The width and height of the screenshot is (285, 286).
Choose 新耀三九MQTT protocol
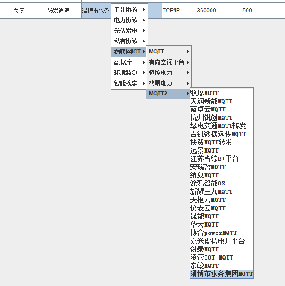tap(222, 191)
